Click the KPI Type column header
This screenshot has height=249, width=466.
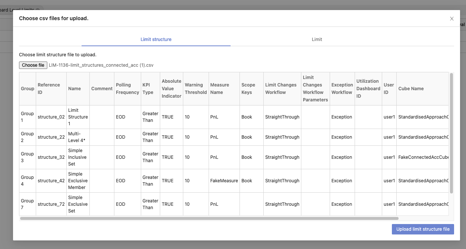pyautogui.click(x=148, y=89)
